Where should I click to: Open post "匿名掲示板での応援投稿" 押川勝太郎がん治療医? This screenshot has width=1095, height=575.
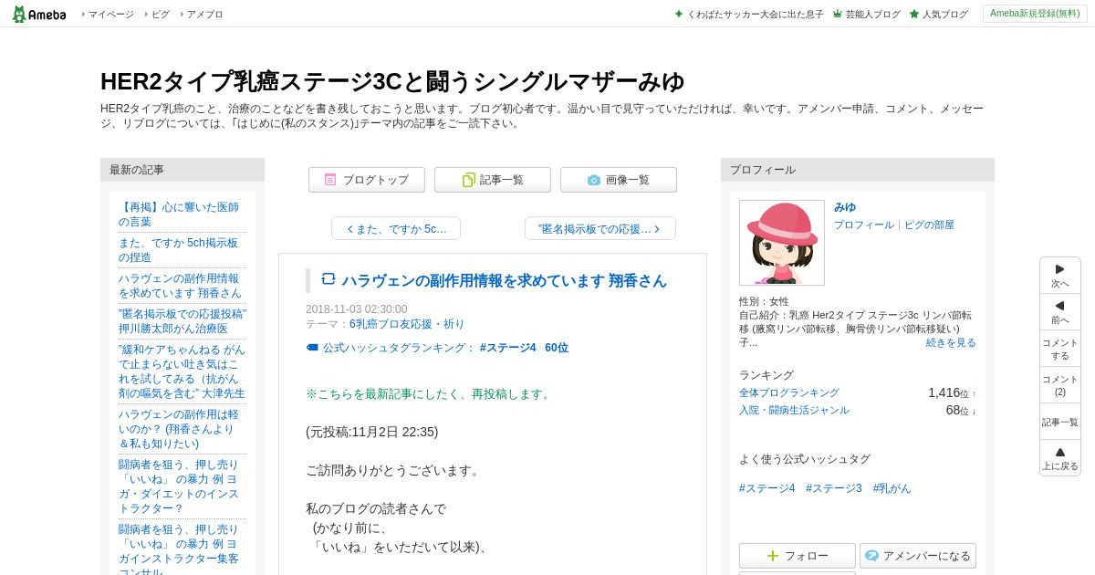(182, 321)
